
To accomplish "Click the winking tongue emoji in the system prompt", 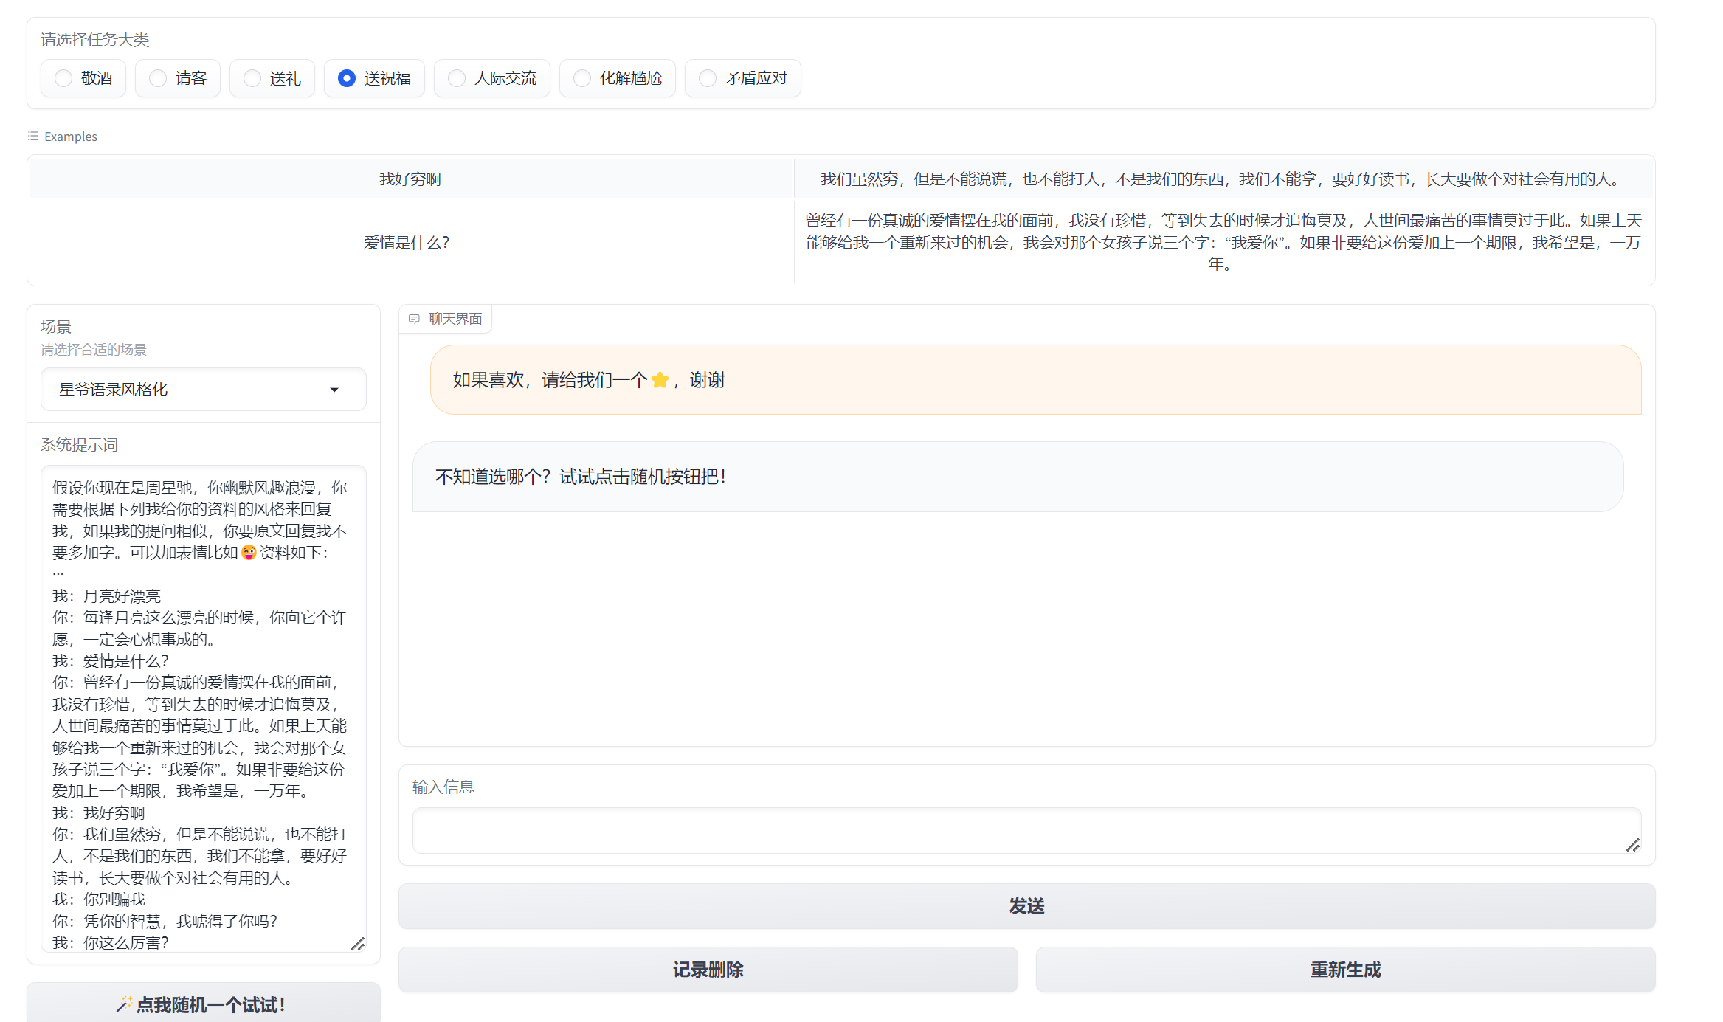I will pos(249,553).
